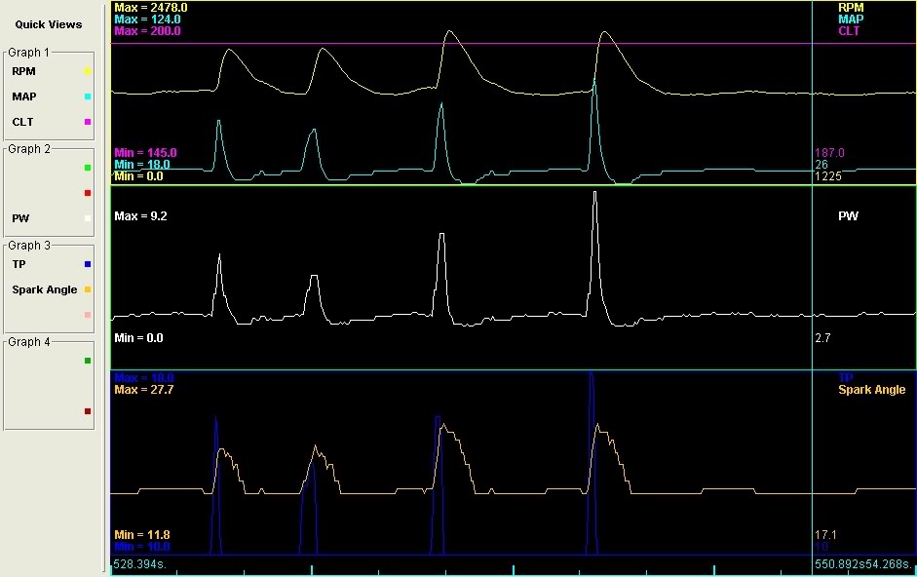Click the 528.394s start time label
This screenshot has height=577, width=917.
point(139,564)
